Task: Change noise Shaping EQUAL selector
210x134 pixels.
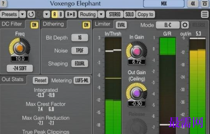Action: click(80, 63)
